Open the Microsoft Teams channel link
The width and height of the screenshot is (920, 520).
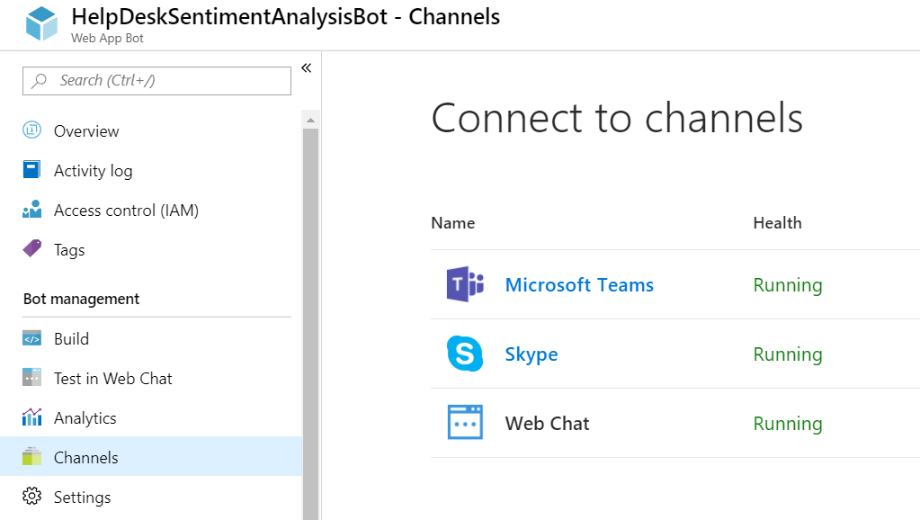[579, 285]
